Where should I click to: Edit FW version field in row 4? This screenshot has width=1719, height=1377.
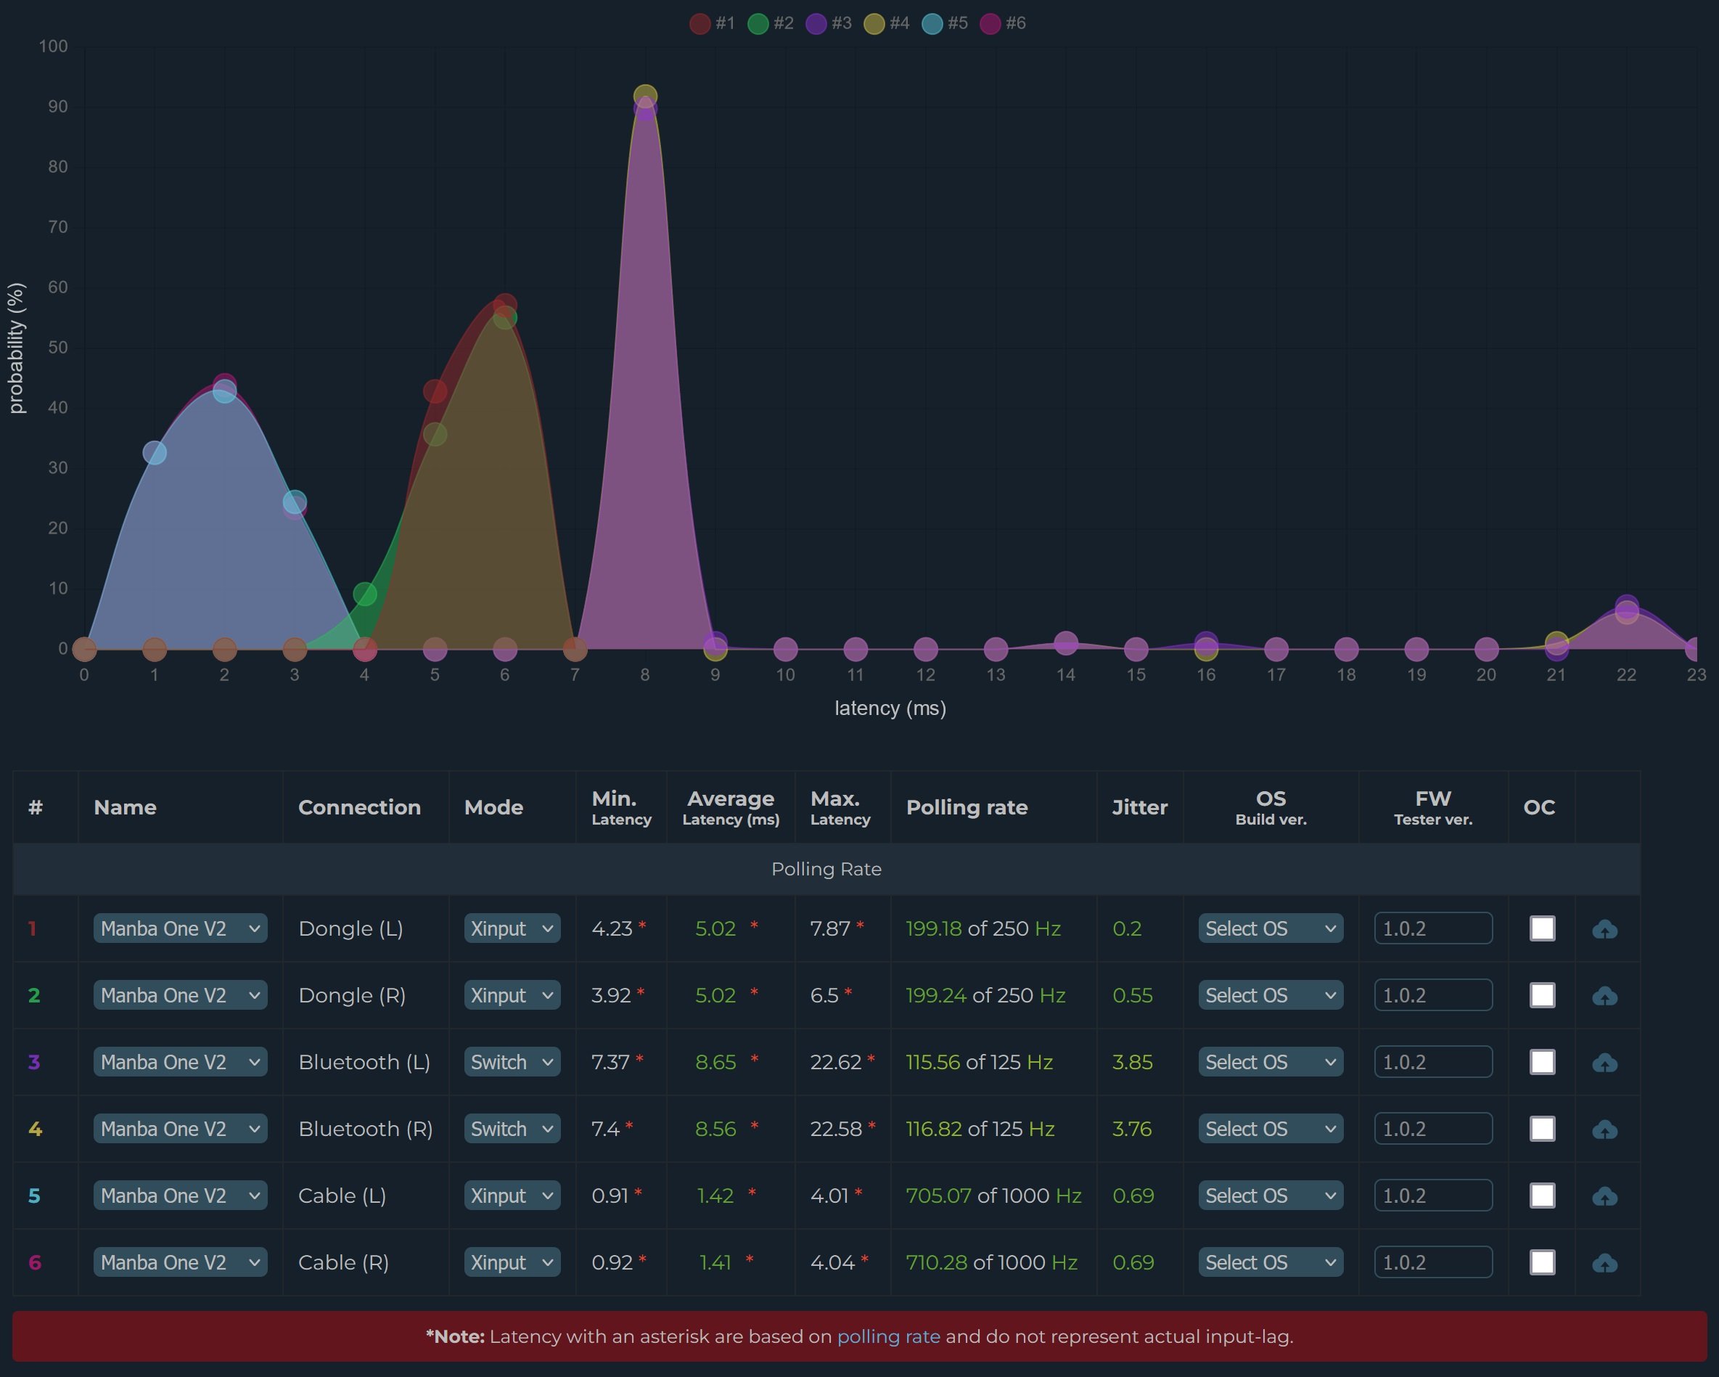pyautogui.click(x=1433, y=1129)
